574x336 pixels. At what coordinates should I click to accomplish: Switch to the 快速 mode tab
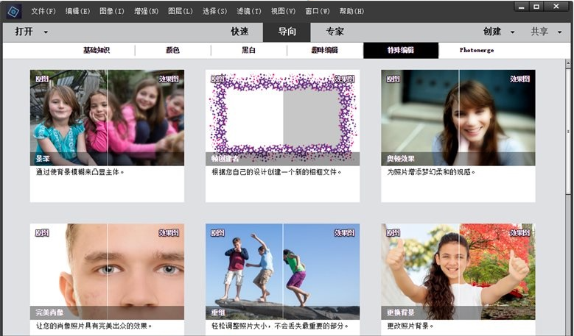(x=239, y=32)
